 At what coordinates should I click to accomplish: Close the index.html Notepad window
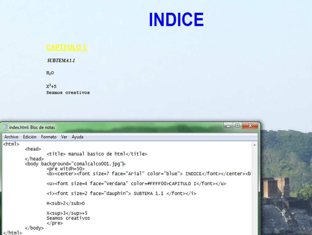[250, 126]
